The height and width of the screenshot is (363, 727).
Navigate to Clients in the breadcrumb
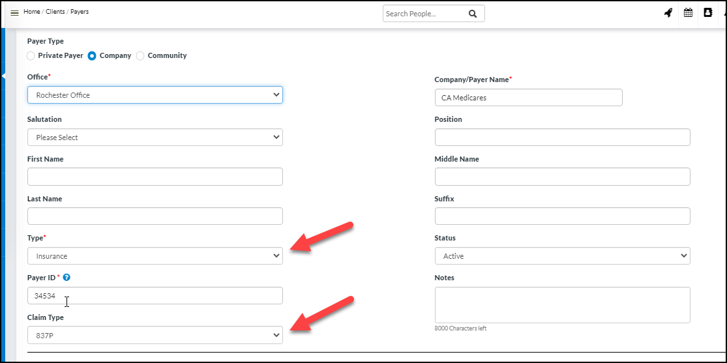[x=55, y=12]
